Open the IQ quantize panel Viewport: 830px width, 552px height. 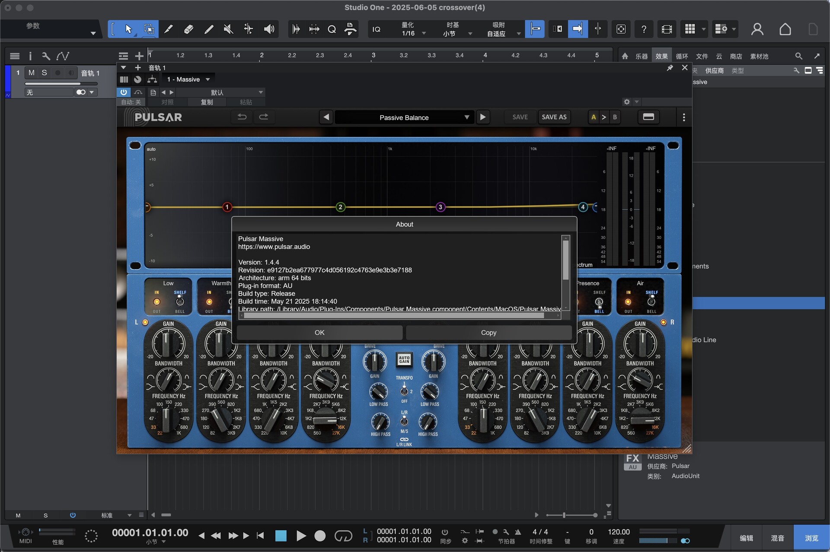coord(377,29)
